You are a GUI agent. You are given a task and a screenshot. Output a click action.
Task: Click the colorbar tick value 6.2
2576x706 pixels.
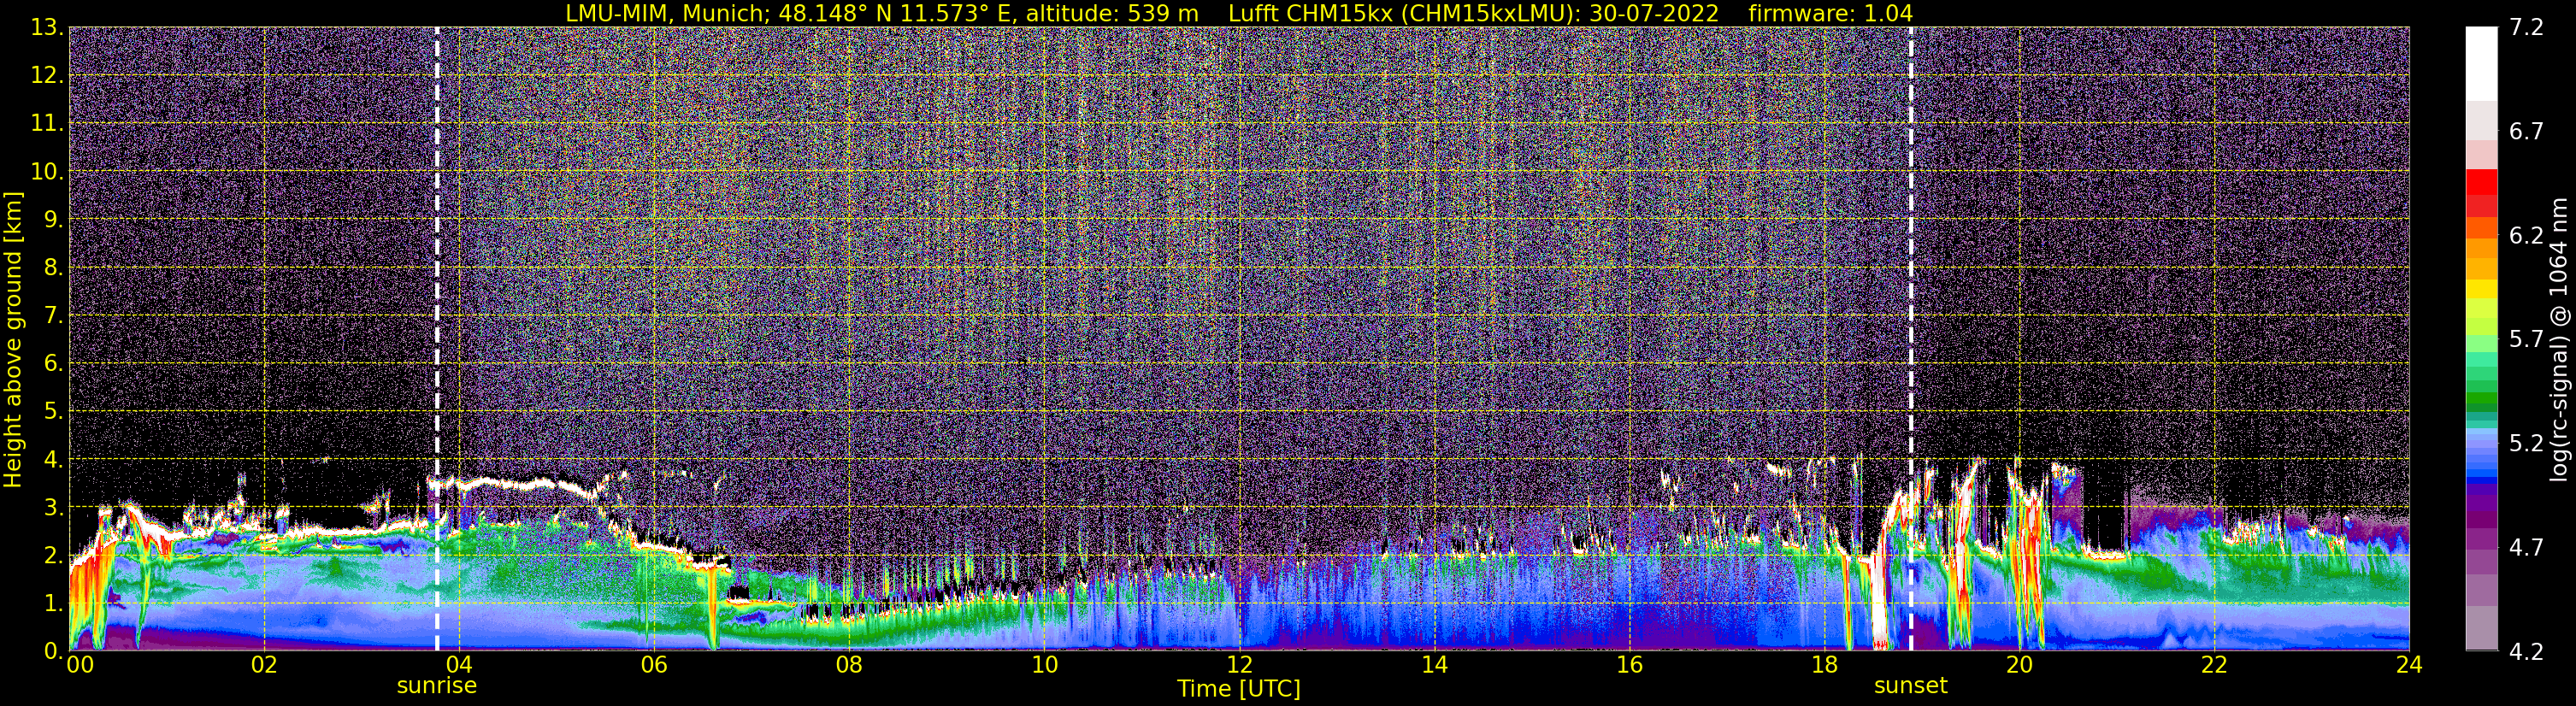[x=2526, y=236]
